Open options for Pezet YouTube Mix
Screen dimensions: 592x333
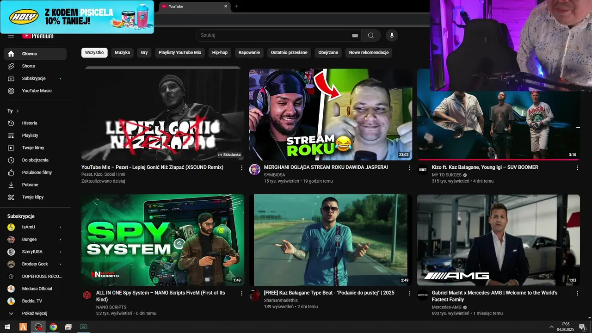pyautogui.click(x=241, y=168)
